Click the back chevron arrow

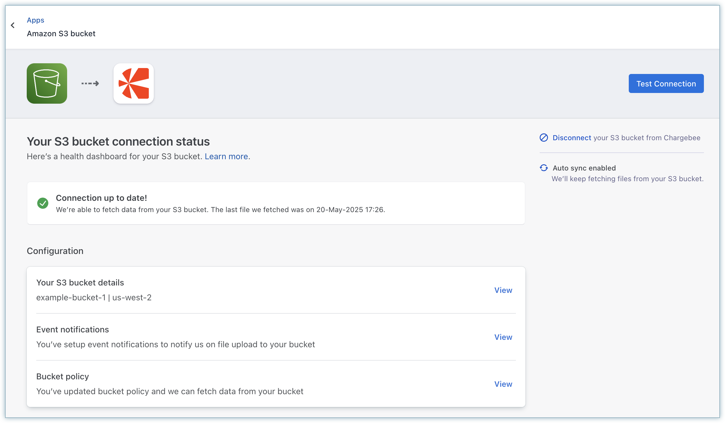(13, 26)
